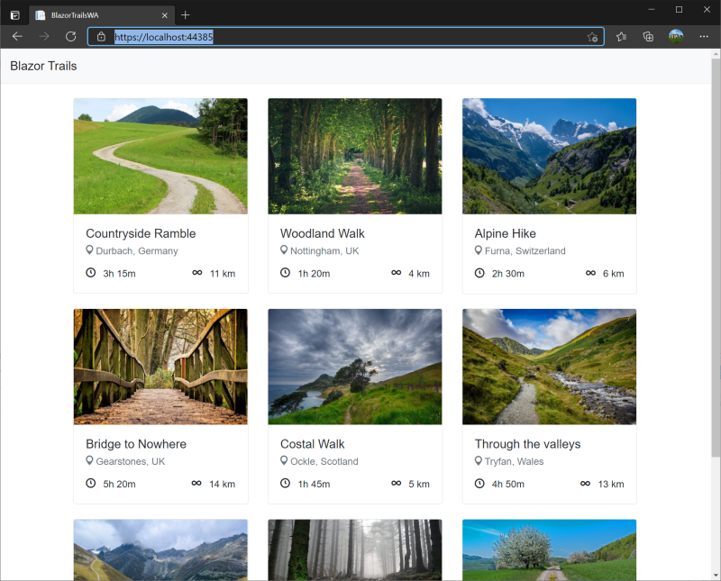Click the 14 km distance text

coord(222,484)
